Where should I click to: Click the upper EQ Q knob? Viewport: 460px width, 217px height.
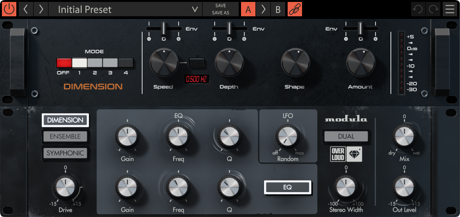[230, 137]
